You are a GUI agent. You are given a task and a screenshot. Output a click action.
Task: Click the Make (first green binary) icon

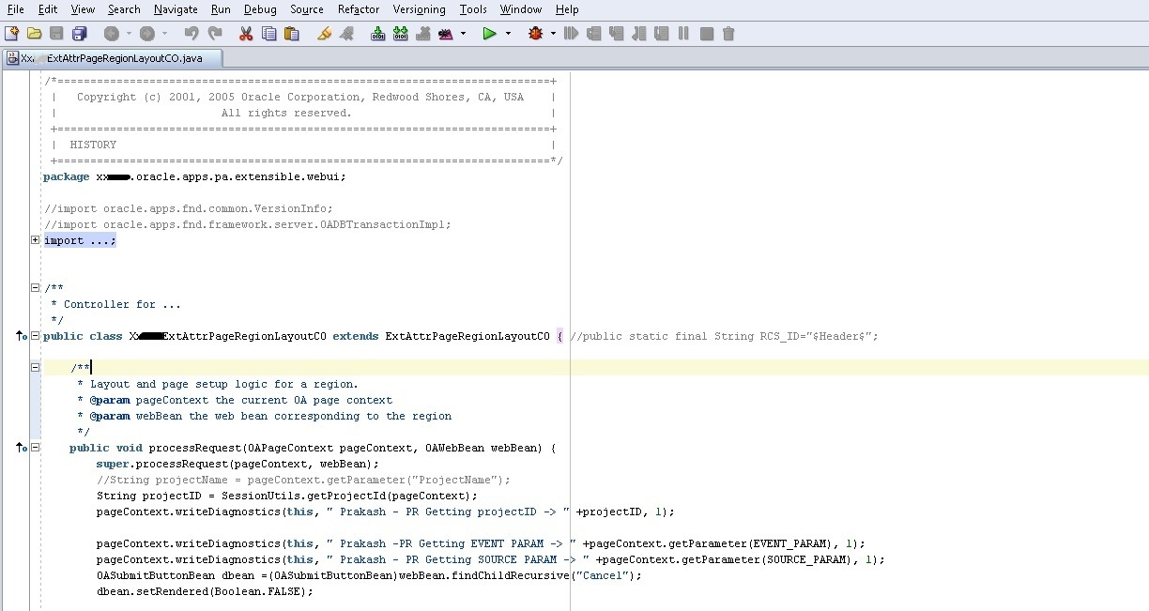click(378, 34)
